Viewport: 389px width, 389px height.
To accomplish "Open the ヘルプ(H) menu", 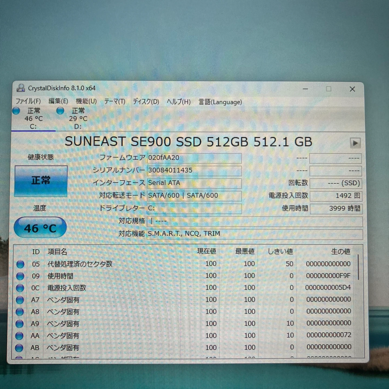I will pyautogui.click(x=179, y=102).
